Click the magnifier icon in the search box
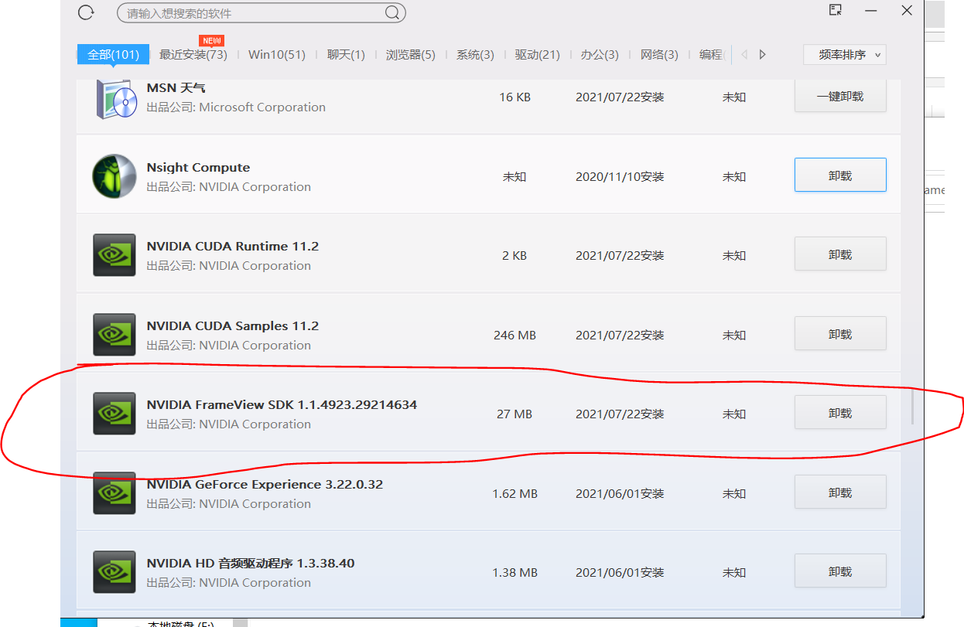 (x=392, y=12)
